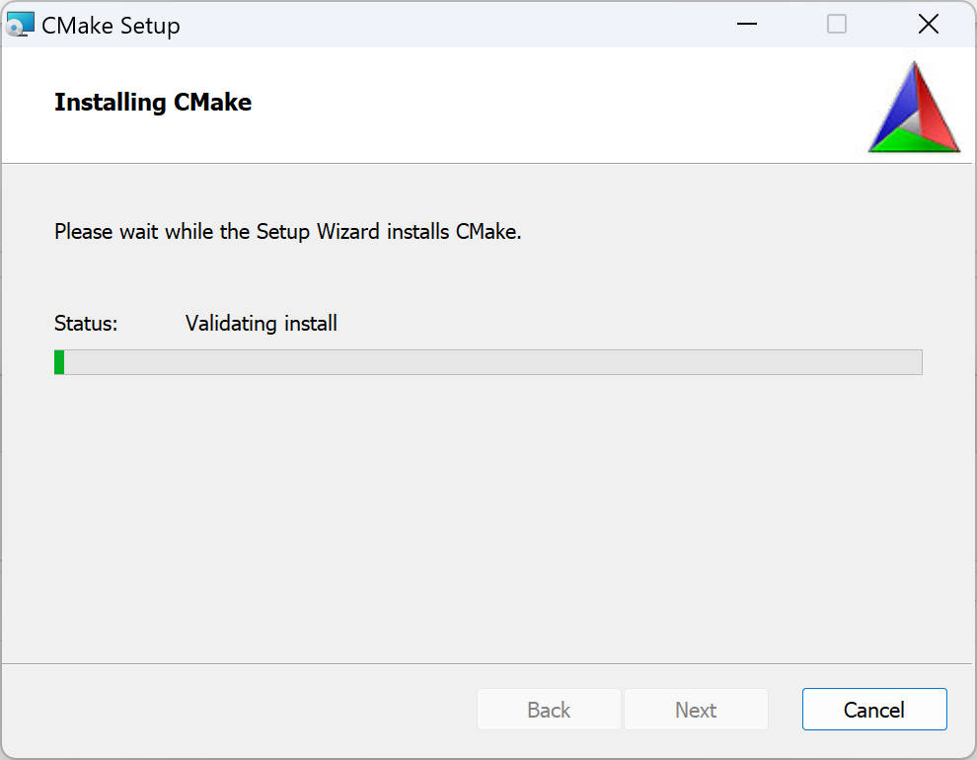Click the "Installing CMake" heading
The image size is (977, 760).
[153, 103]
